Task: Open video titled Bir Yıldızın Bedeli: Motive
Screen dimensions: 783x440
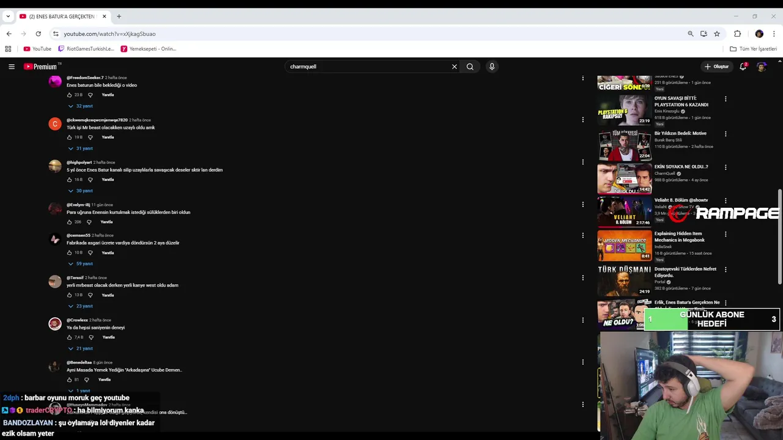Action: tap(680, 133)
